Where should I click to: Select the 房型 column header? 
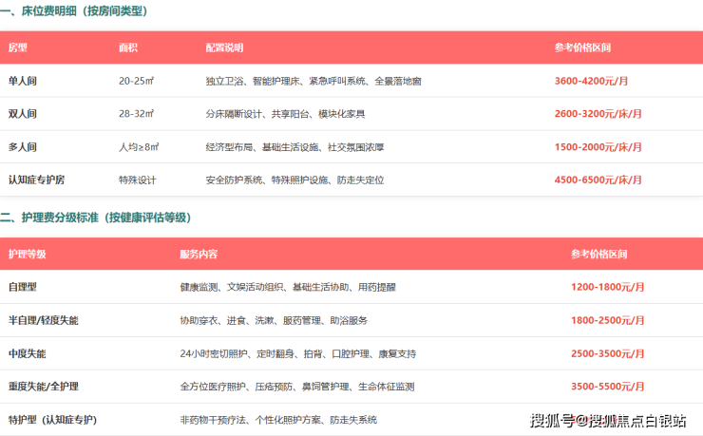(18, 47)
